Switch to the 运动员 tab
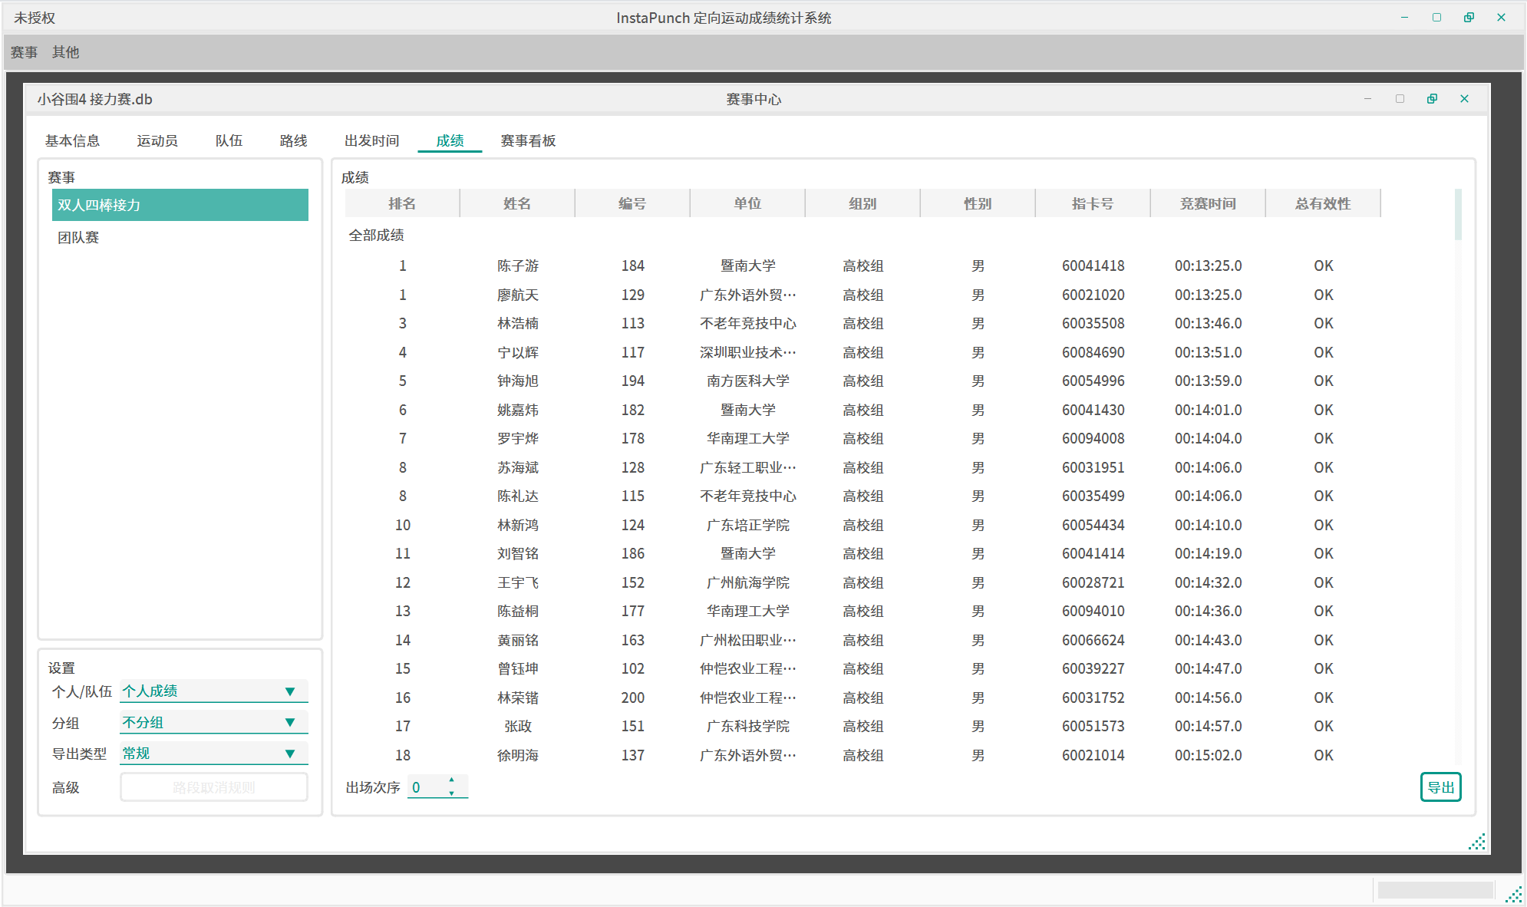Image resolution: width=1527 pixels, height=907 pixels. 157,140
